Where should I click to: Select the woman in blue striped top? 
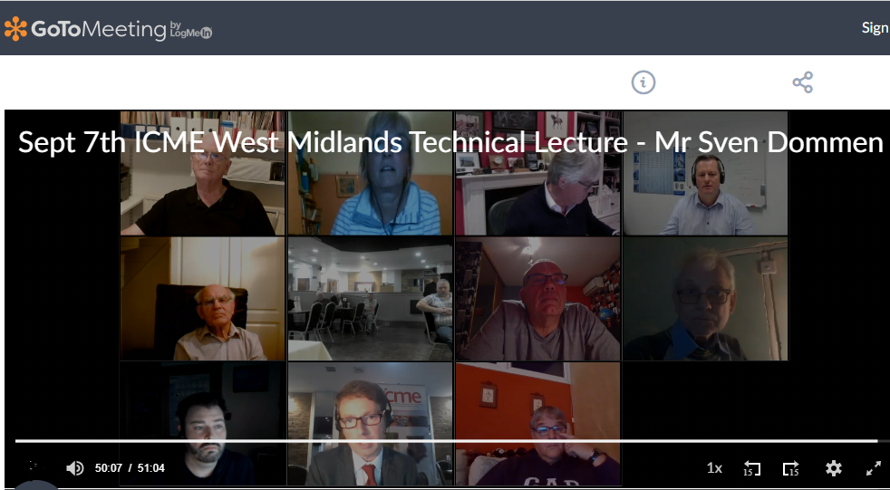point(370,173)
